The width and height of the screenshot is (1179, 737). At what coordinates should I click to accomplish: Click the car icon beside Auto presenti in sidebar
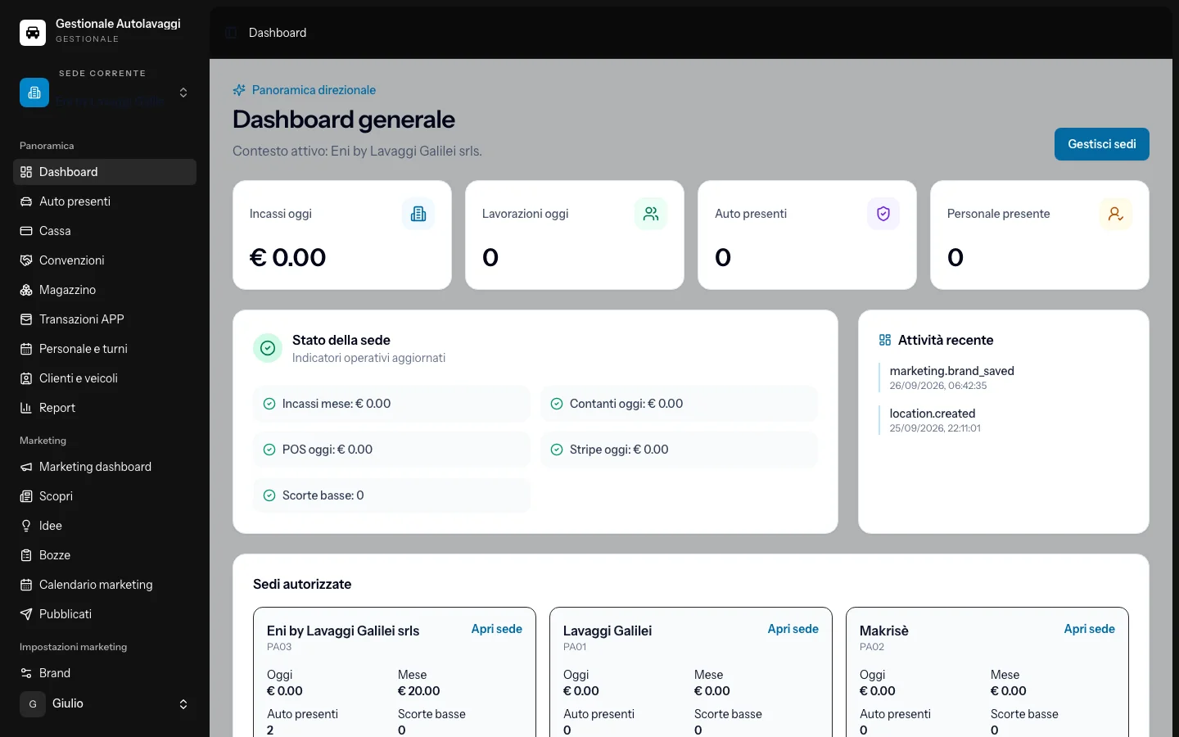click(x=26, y=201)
